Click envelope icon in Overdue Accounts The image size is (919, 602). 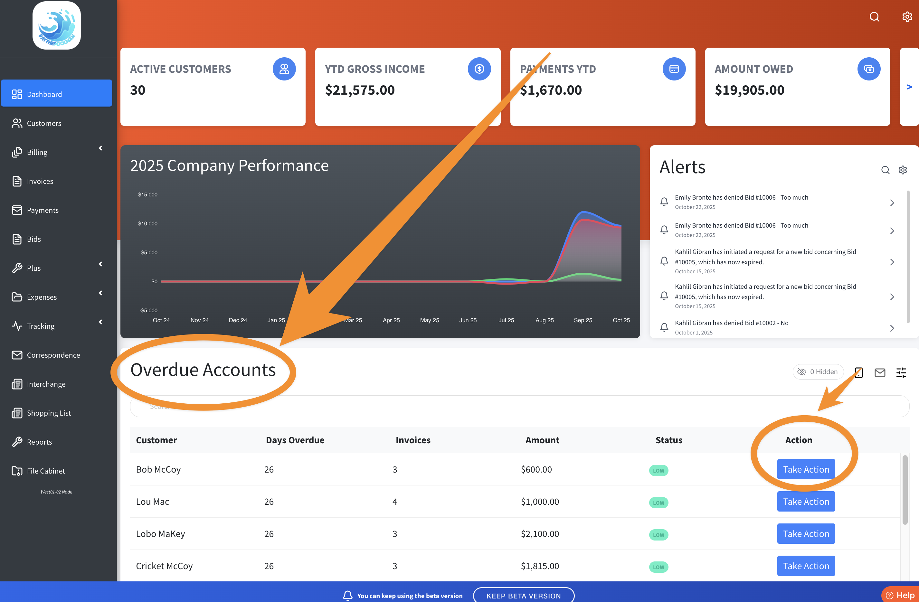(x=880, y=373)
